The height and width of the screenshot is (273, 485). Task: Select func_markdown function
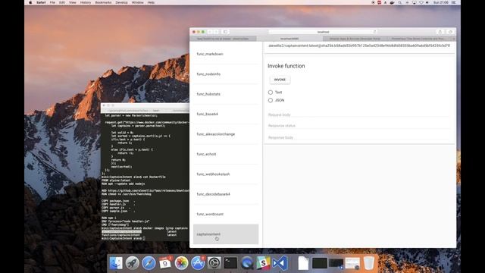226,54
